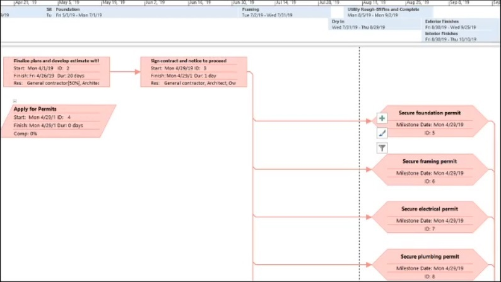Click the green plus chart elements icon
501x282 pixels.
pos(382,118)
